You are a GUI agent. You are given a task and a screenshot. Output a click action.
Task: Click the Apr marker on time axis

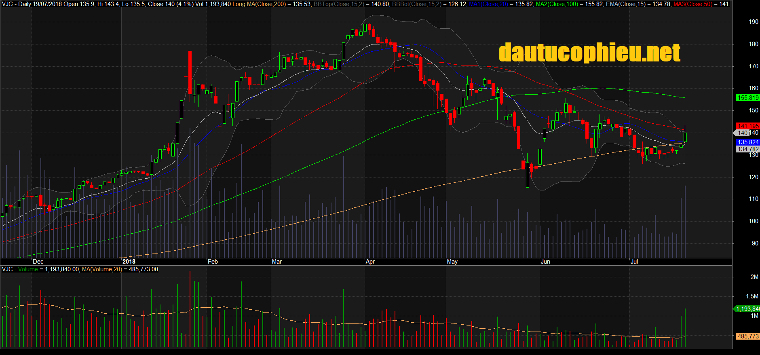click(370, 262)
